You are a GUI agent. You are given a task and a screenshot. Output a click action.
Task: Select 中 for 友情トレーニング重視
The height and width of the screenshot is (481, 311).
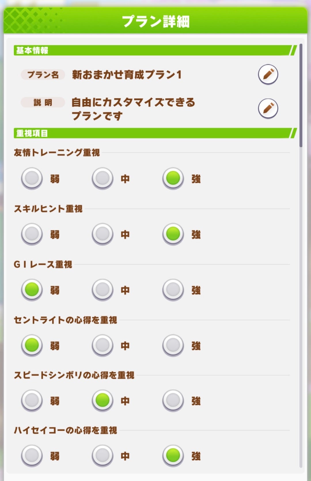tap(103, 178)
